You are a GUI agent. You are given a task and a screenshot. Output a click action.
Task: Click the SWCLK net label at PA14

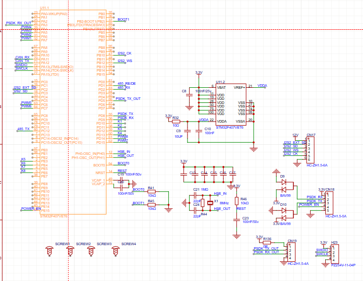point(22,69)
